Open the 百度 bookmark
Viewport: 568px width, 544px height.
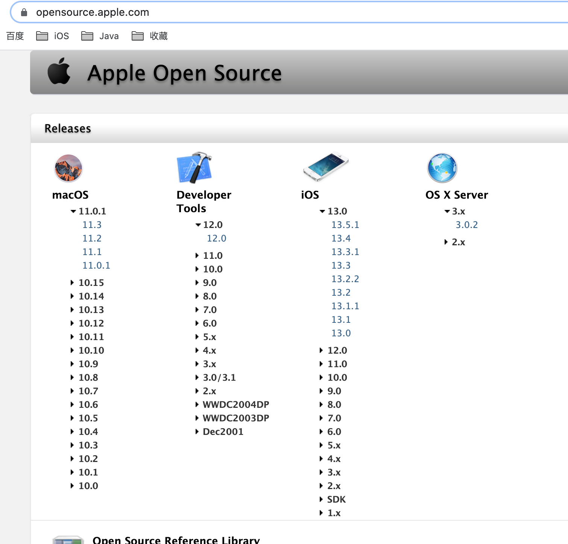[x=15, y=36]
